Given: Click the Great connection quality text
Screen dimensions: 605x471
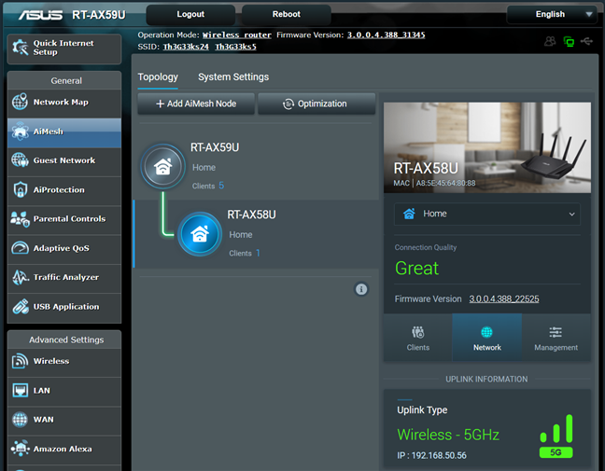Looking at the screenshot, I should pos(416,269).
